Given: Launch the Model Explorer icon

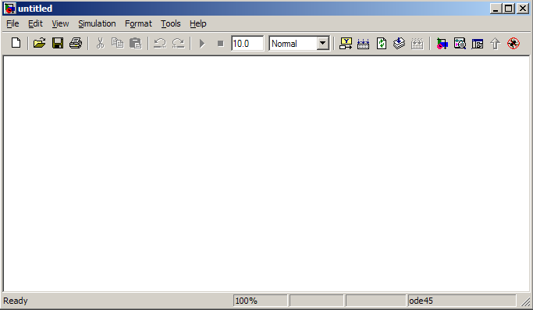Looking at the screenshot, I should (460, 44).
